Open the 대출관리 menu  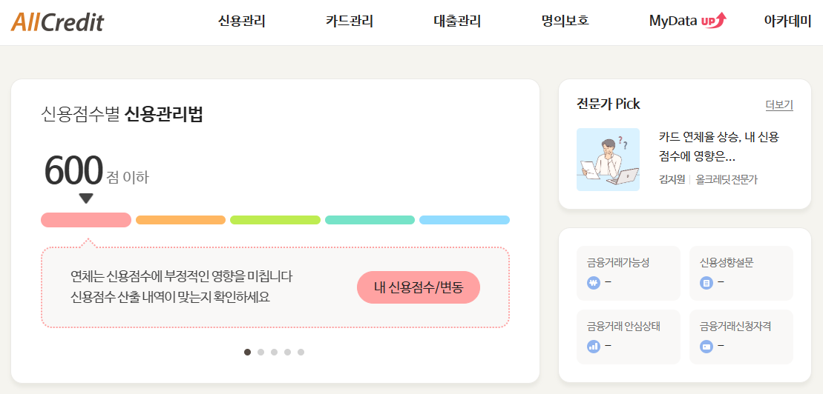(x=457, y=21)
